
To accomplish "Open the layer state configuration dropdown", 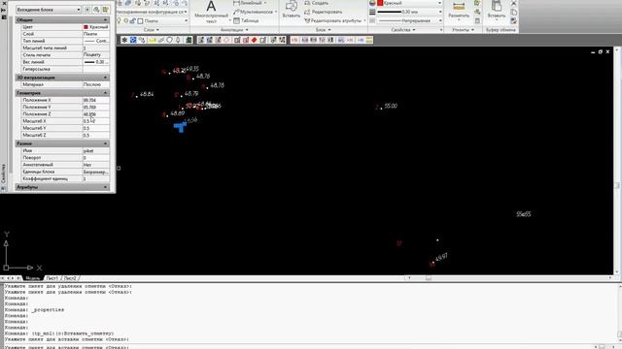I will [152, 12].
